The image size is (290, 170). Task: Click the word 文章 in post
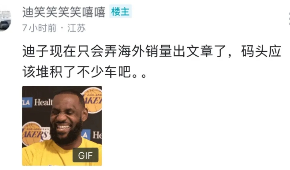[200, 51]
